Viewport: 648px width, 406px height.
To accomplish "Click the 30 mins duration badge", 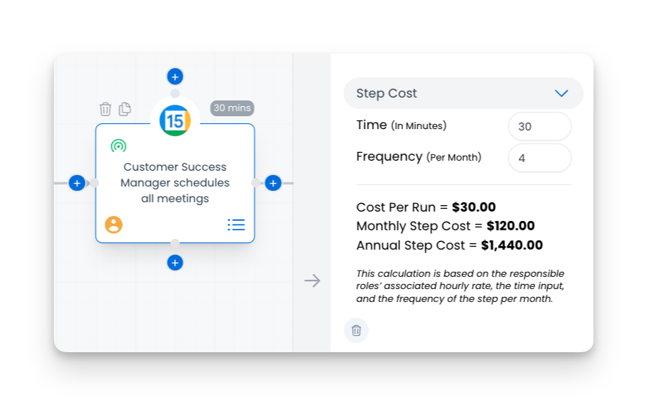I will coord(232,108).
